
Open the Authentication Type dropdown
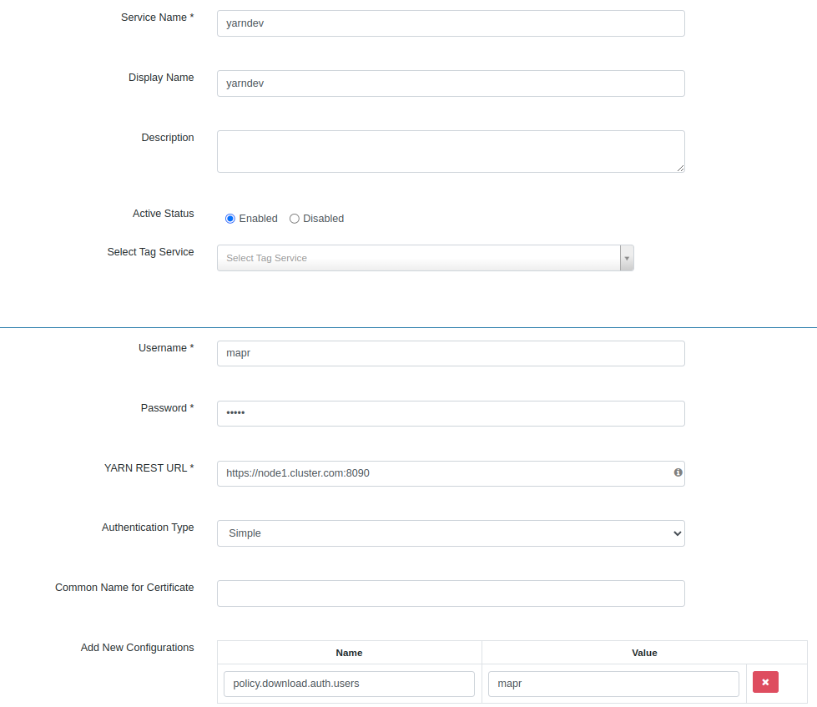tap(451, 533)
